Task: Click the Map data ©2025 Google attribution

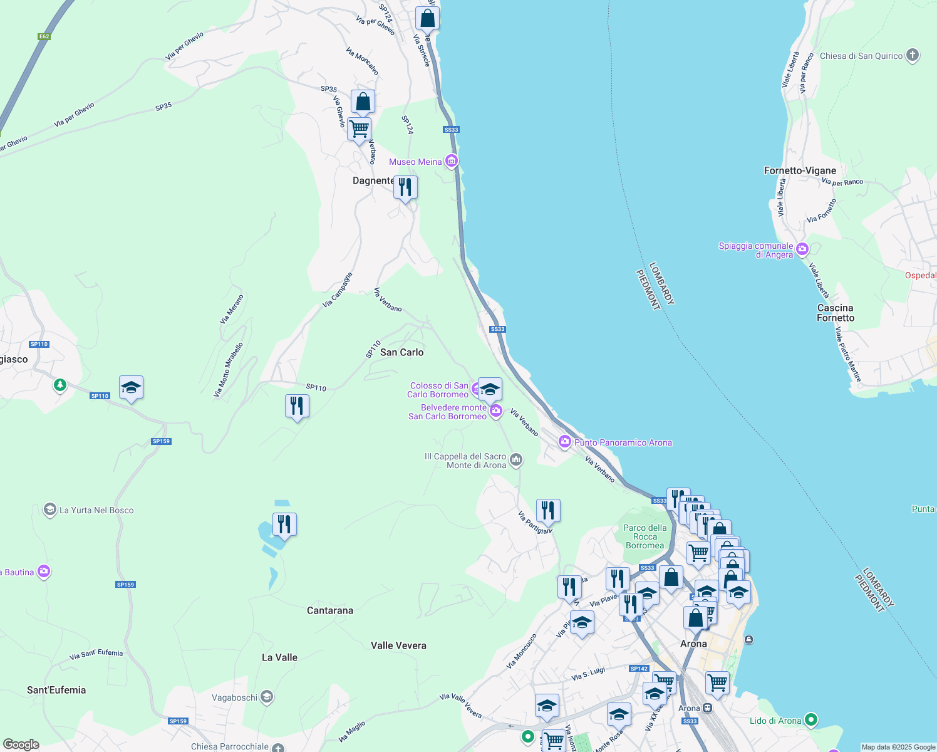Action: pos(898,747)
